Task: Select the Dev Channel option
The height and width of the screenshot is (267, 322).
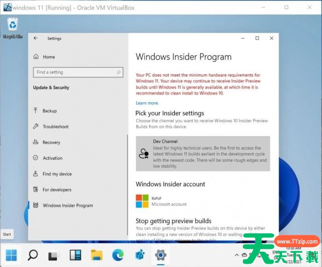Action: tap(203, 154)
